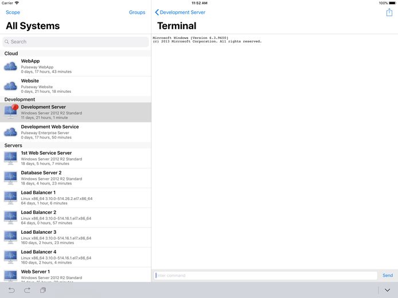Viewport: 398px width, 298px height.
Task: Click the magnifier icon in search bar
Action: click(x=7, y=42)
